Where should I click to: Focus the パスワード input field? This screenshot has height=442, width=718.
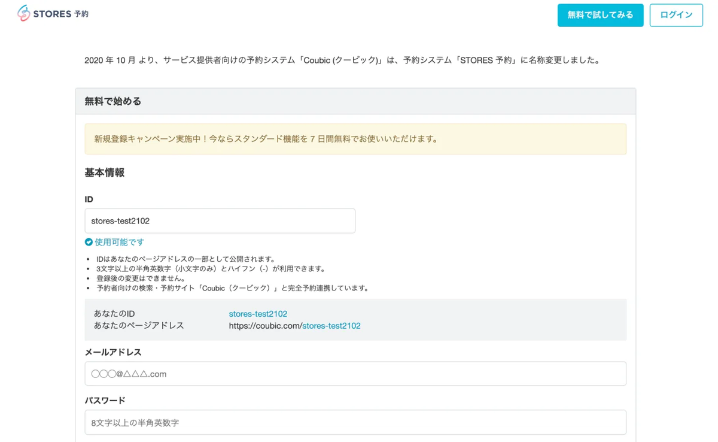355,422
